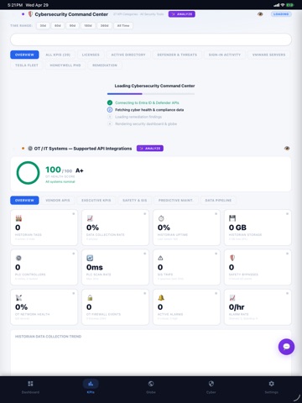Toggle Cybersecurity Command Center eye visibility
This screenshot has height=403, width=302.
pyautogui.click(x=260, y=14)
